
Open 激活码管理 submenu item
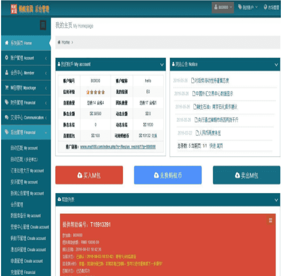(x=28, y=249)
